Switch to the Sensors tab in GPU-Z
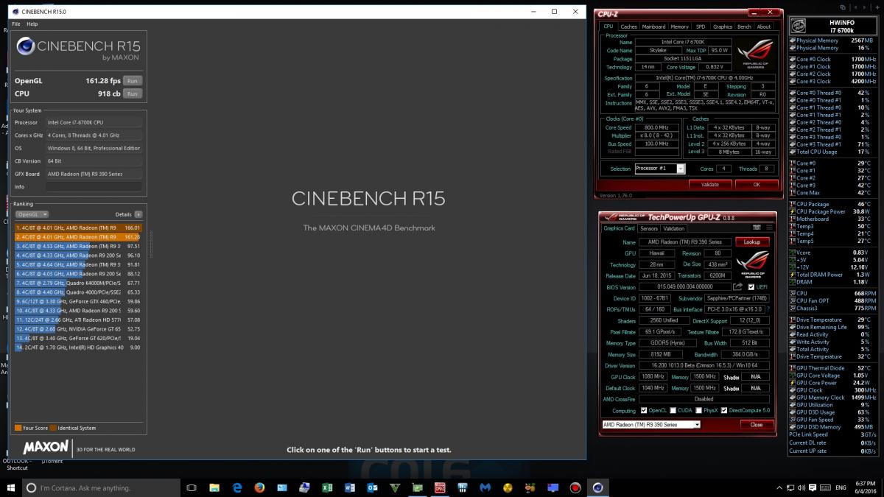The image size is (884, 497). coord(649,228)
